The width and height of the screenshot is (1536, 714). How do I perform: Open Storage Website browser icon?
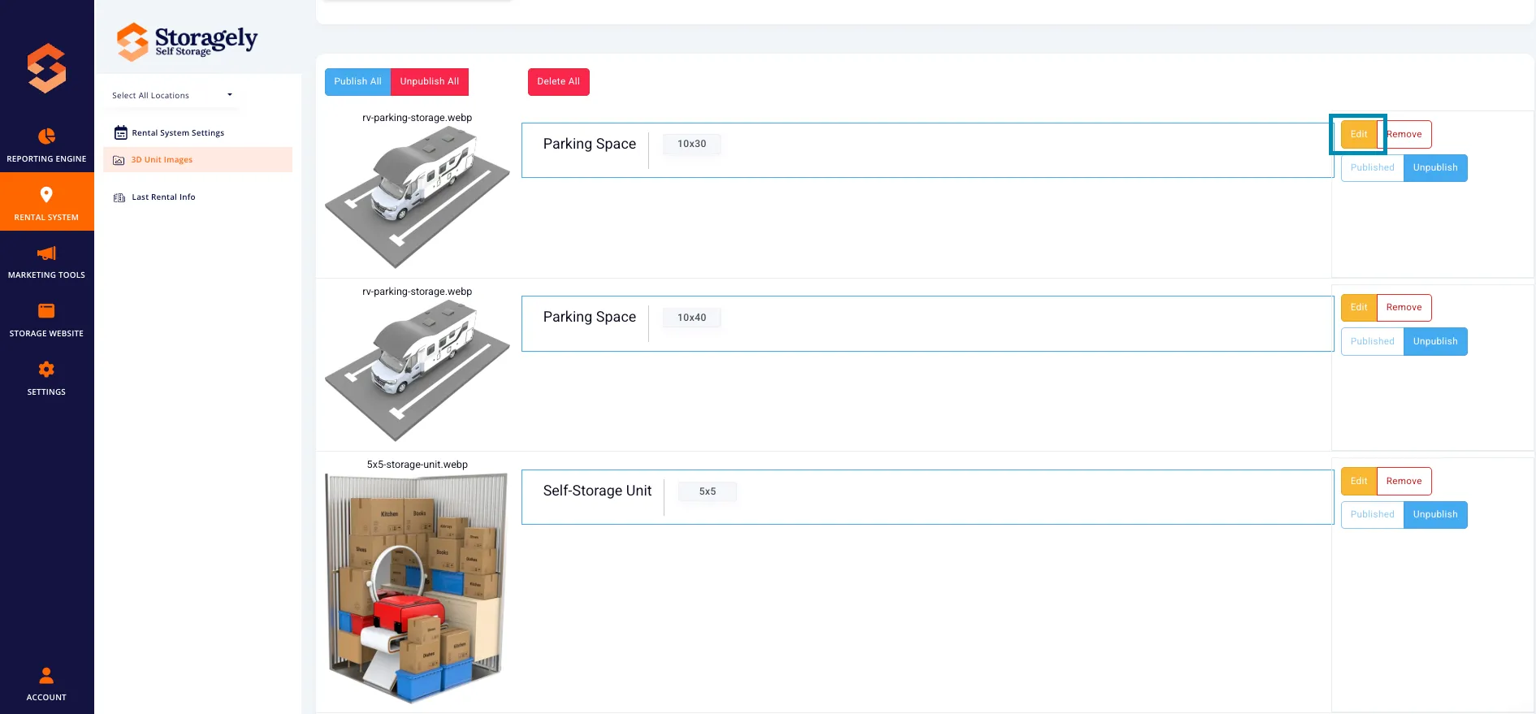tap(46, 311)
